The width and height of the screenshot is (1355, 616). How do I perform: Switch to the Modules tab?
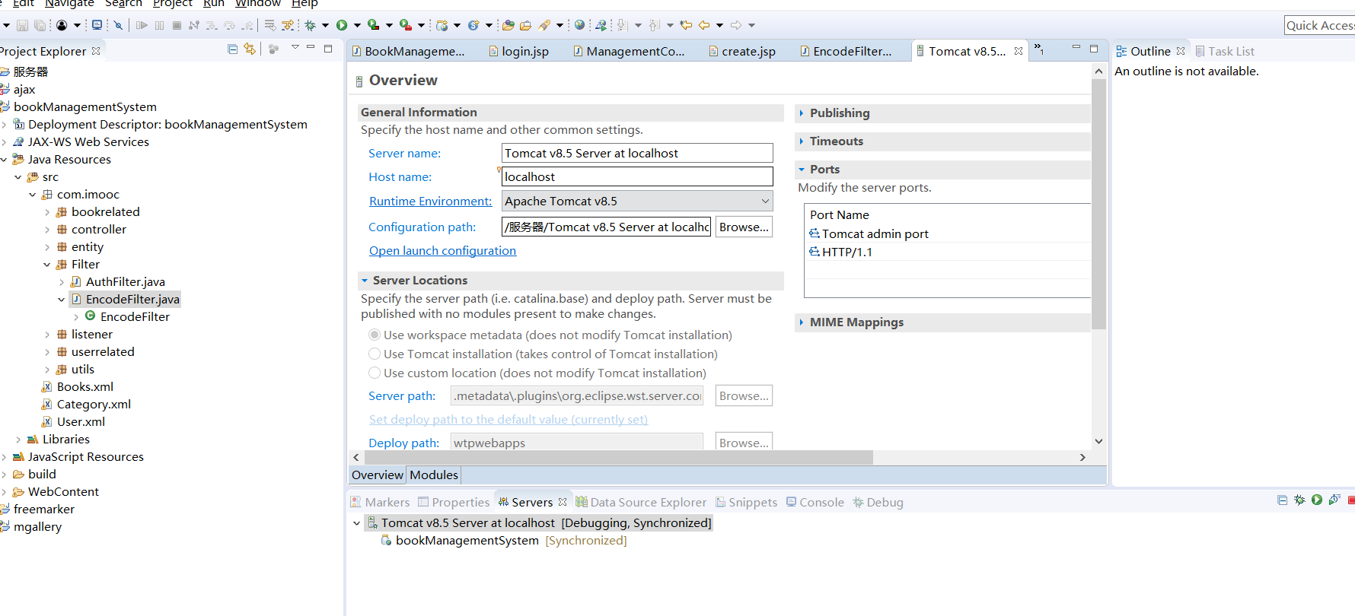[x=434, y=475]
